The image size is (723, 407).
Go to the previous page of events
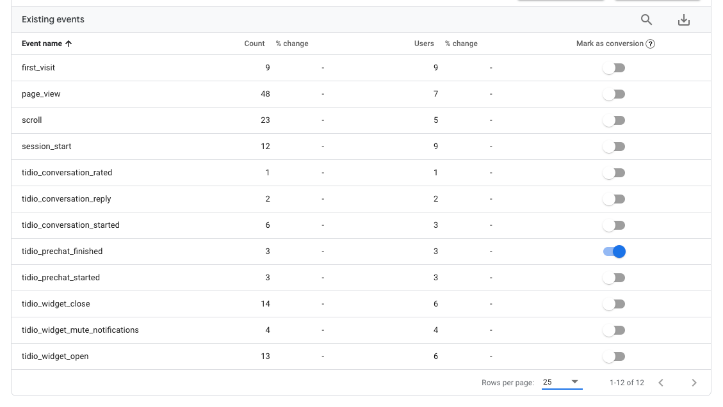[x=661, y=383]
